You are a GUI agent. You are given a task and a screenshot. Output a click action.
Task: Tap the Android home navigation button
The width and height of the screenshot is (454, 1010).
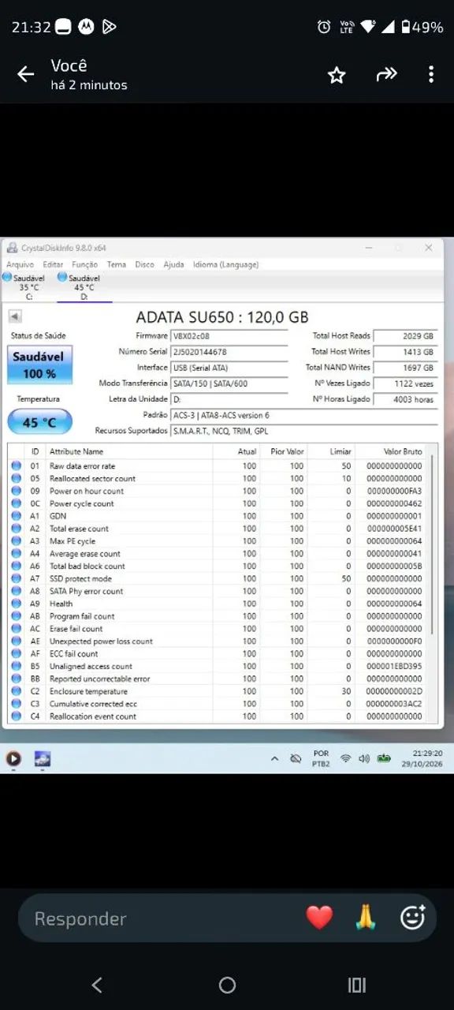coord(227,985)
